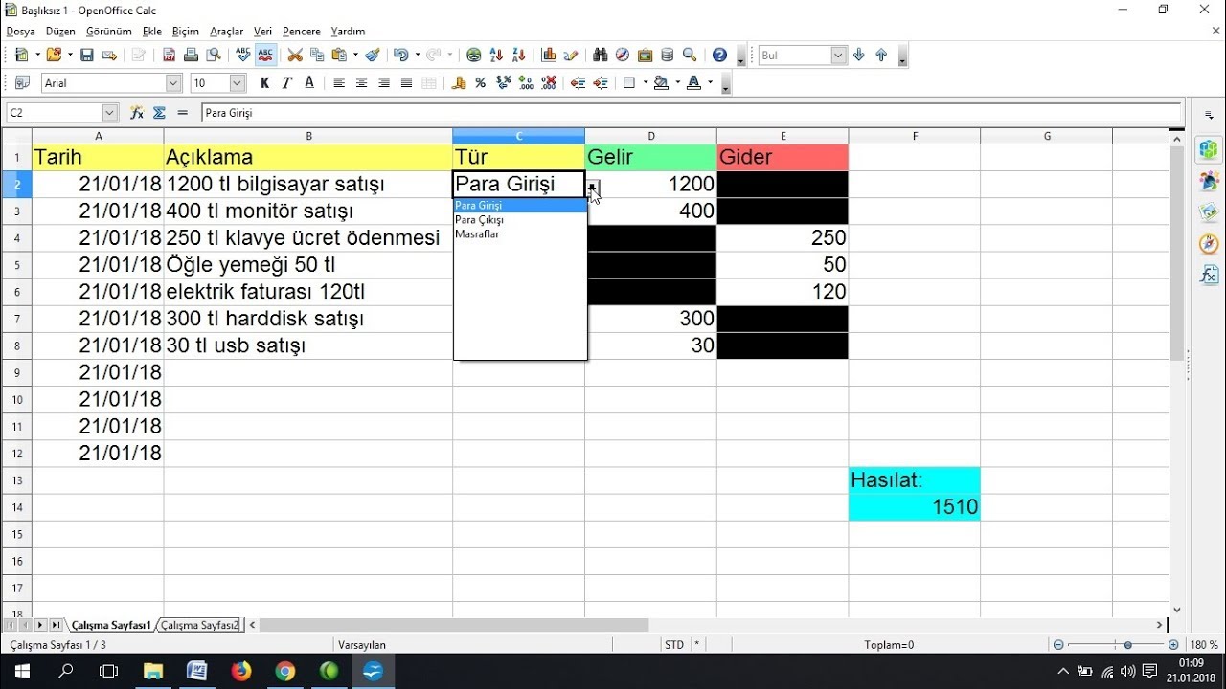This screenshot has width=1226, height=689.
Task: Click the Sum sigma icon
Action: [159, 112]
